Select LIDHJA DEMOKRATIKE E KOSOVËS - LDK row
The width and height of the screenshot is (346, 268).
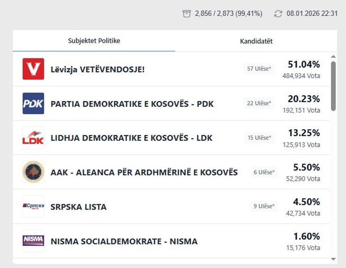point(131,138)
